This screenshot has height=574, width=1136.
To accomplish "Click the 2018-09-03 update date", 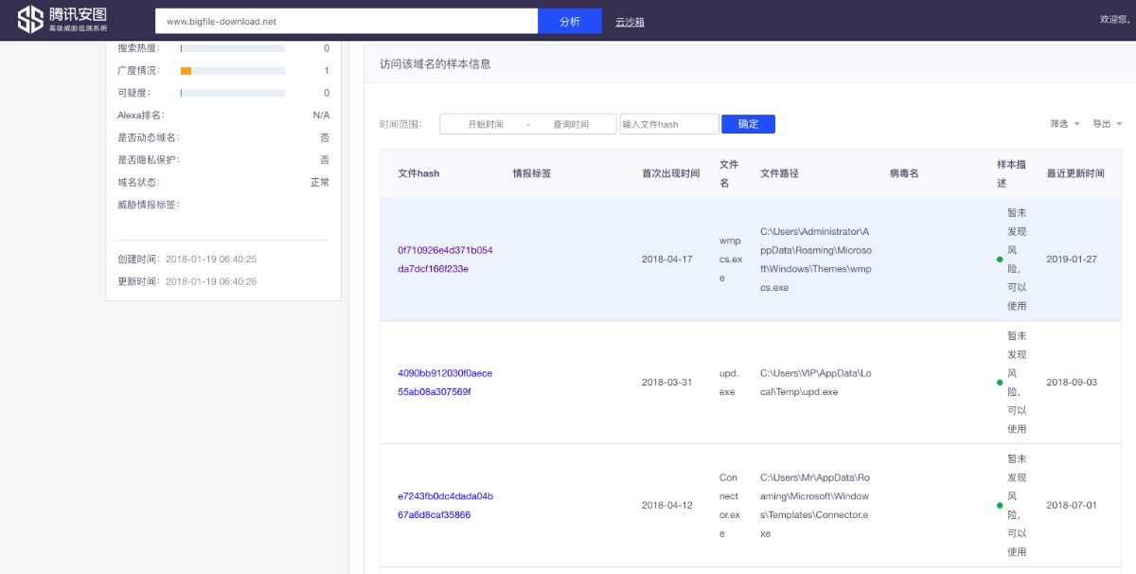I will [1072, 383].
